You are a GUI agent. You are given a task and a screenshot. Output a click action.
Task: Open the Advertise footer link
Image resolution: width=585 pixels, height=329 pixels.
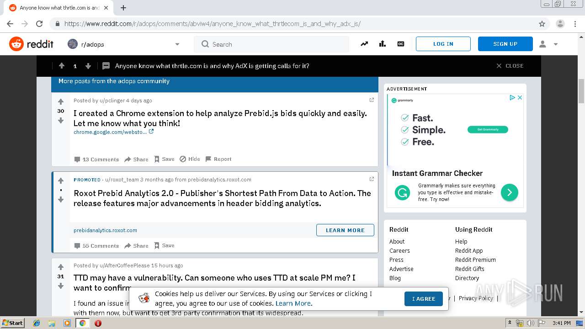tap(401, 269)
